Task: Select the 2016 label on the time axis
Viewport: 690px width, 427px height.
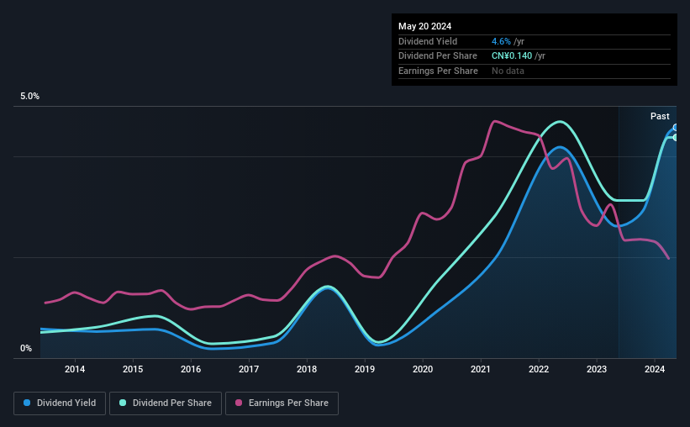Action: click(191, 369)
